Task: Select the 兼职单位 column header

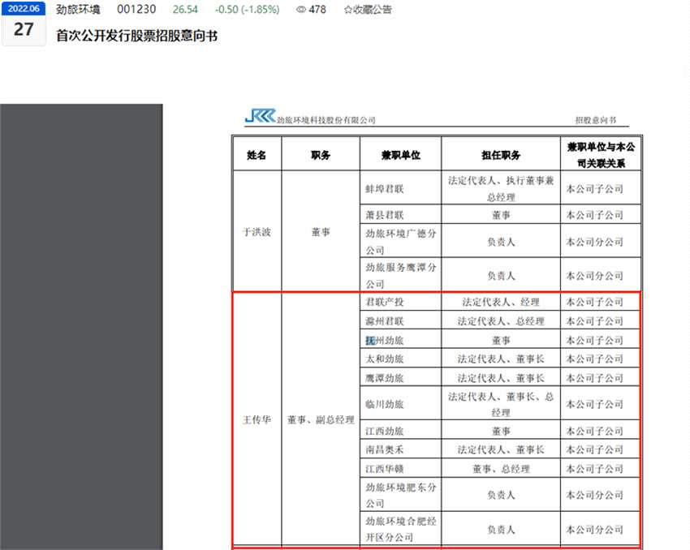Action: coord(400,155)
